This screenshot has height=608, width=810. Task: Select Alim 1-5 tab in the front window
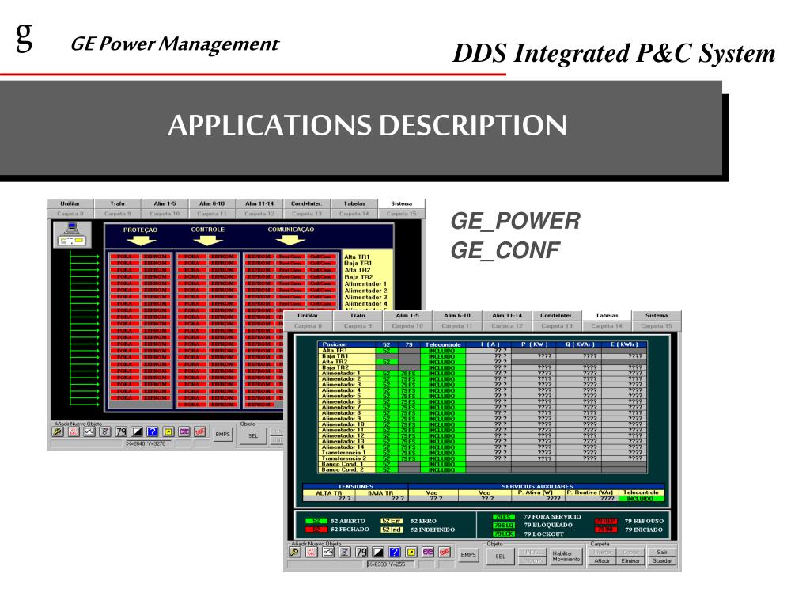pos(407,315)
